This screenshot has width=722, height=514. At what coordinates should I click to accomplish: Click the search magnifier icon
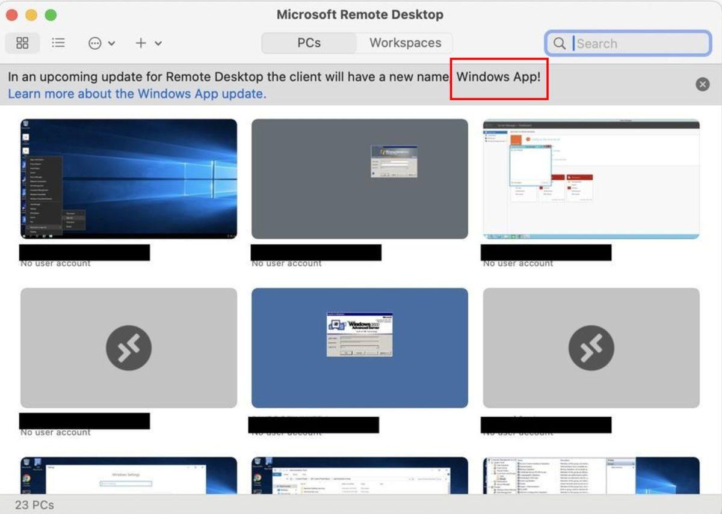click(x=559, y=43)
